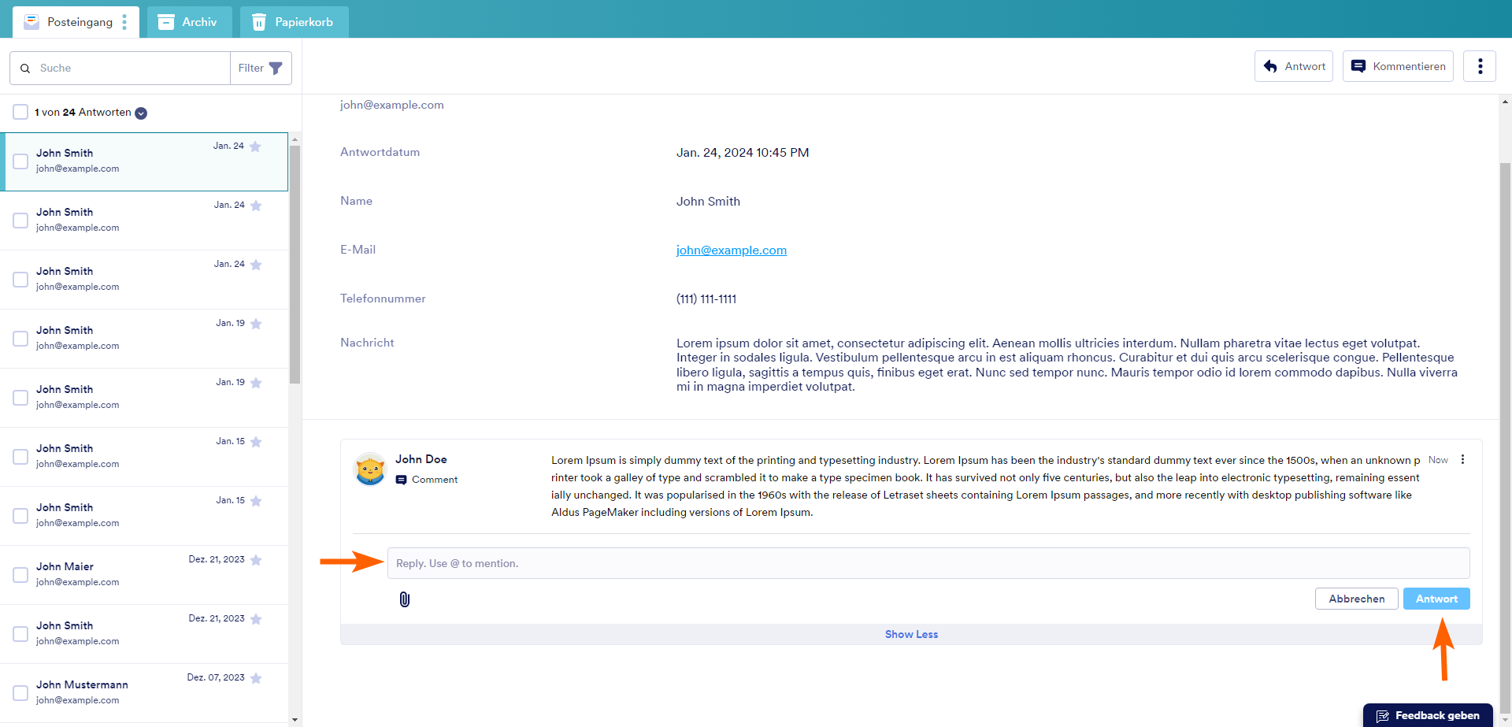This screenshot has height=727, width=1512.
Task: Click the Nachricht text starting 'Lorem ipsum dolor'
Action: 1067,365
